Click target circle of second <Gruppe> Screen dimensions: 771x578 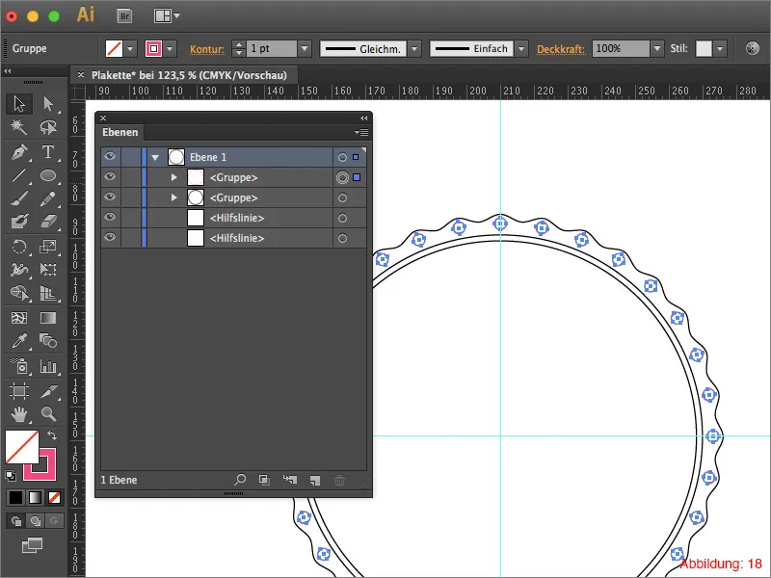342,197
